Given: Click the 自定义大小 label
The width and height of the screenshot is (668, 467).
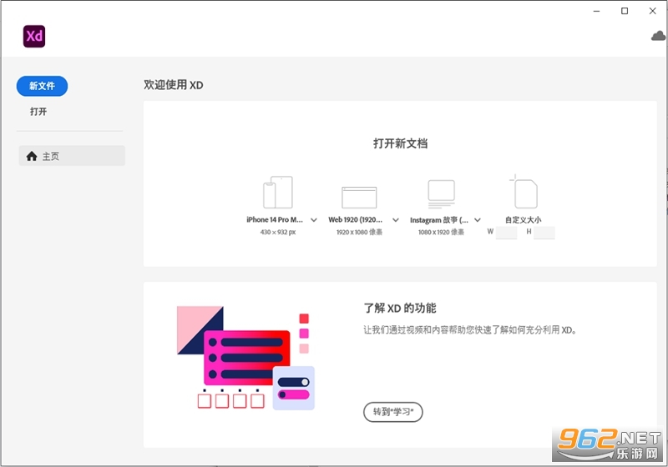Looking at the screenshot, I should (524, 220).
